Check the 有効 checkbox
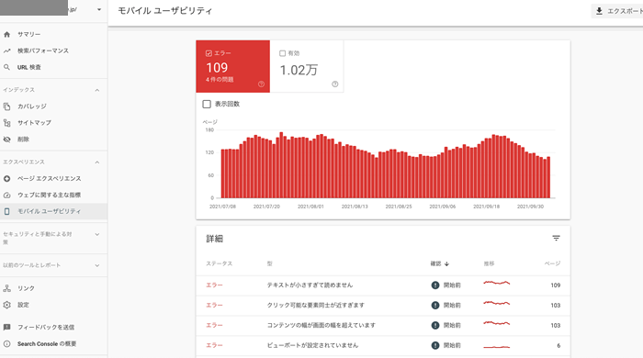The height and width of the screenshot is (358, 643). click(282, 53)
